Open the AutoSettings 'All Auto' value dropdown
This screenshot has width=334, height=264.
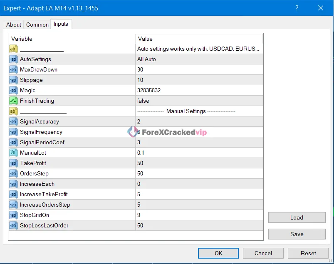[x=199, y=59]
